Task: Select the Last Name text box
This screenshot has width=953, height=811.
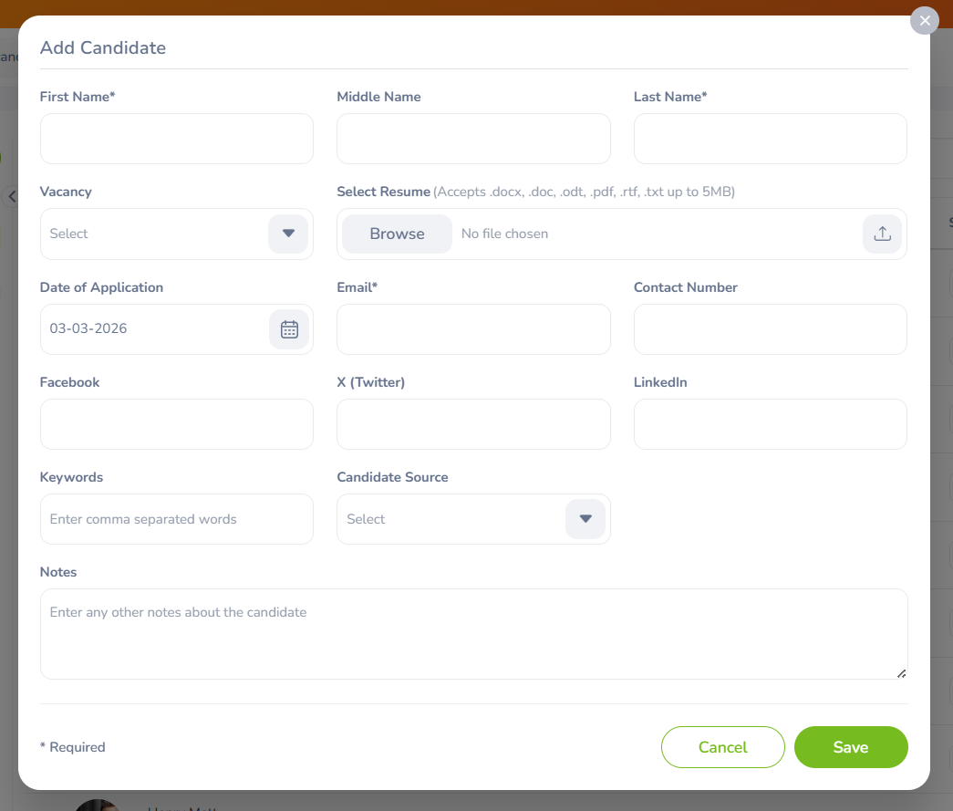Action: point(770,139)
